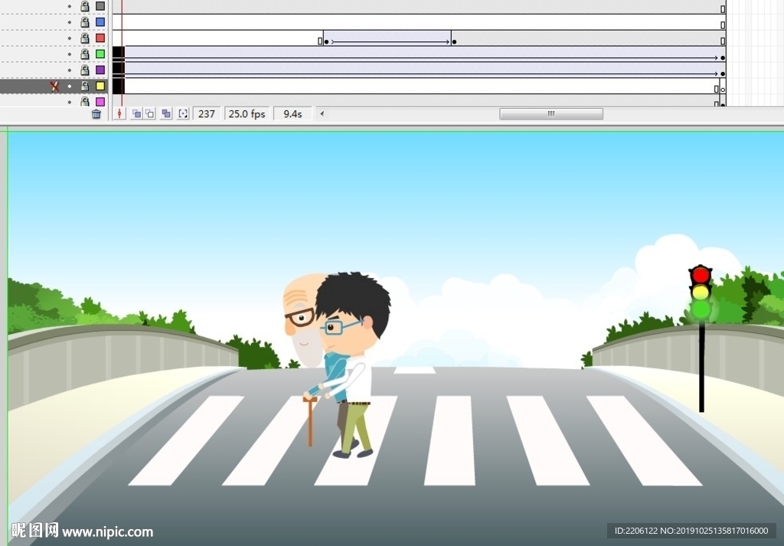Toggle outline view with yellow swatch
Screen dimensions: 784x546
[100, 86]
